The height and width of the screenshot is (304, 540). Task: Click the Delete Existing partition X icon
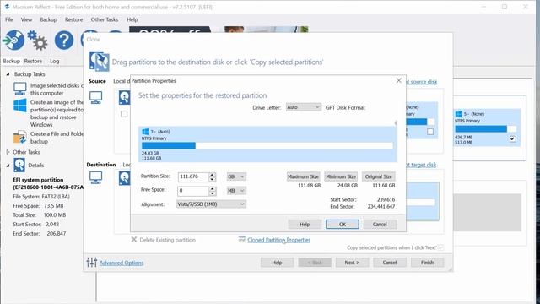click(x=134, y=239)
